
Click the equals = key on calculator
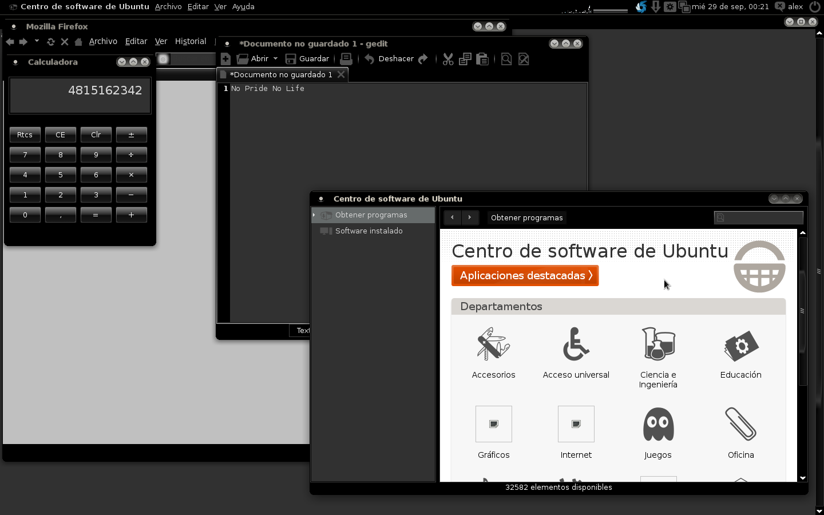tap(96, 215)
